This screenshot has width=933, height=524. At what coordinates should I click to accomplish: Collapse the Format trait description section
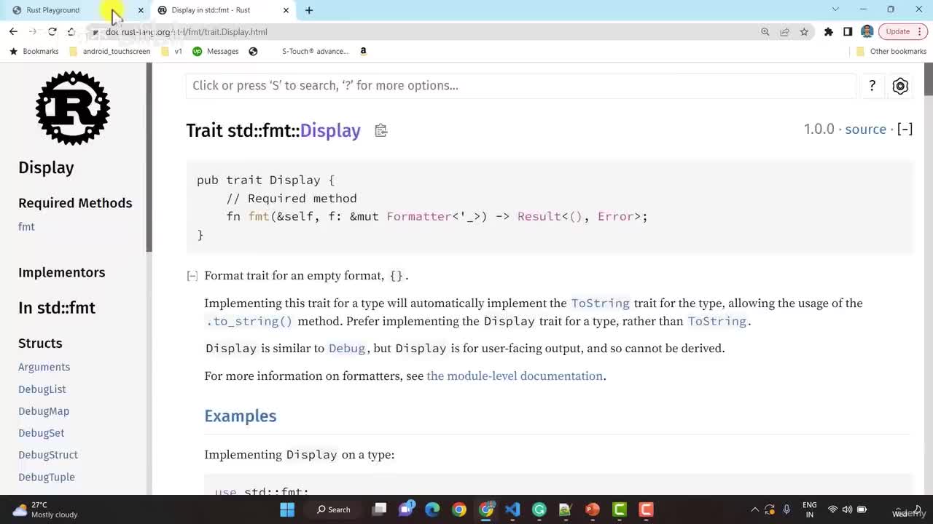(192, 276)
